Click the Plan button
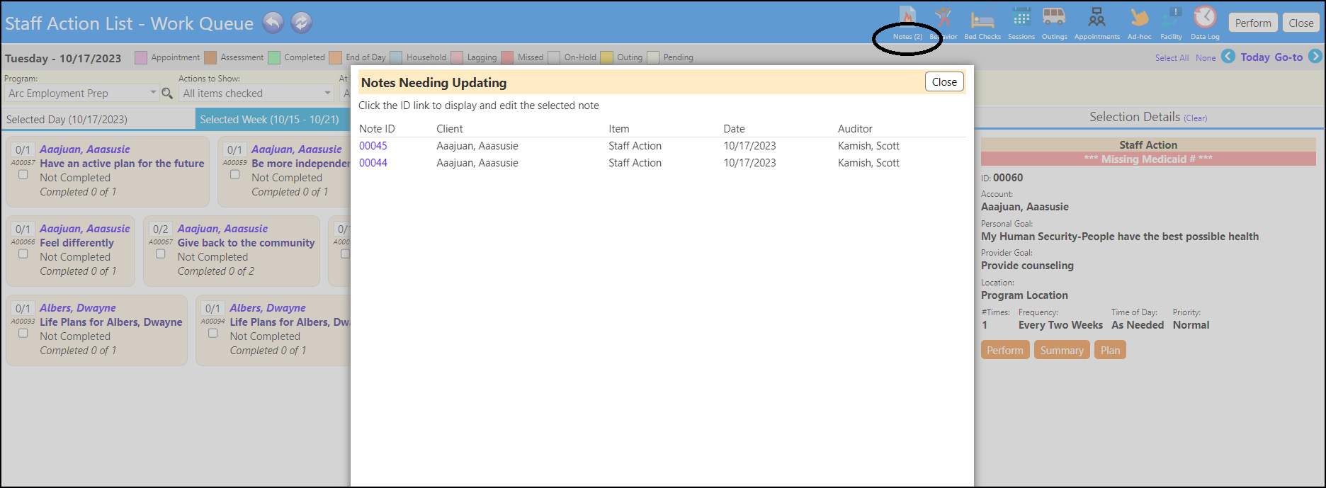The width and height of the screenshot is (1326, 488). tap(1110, 350)
